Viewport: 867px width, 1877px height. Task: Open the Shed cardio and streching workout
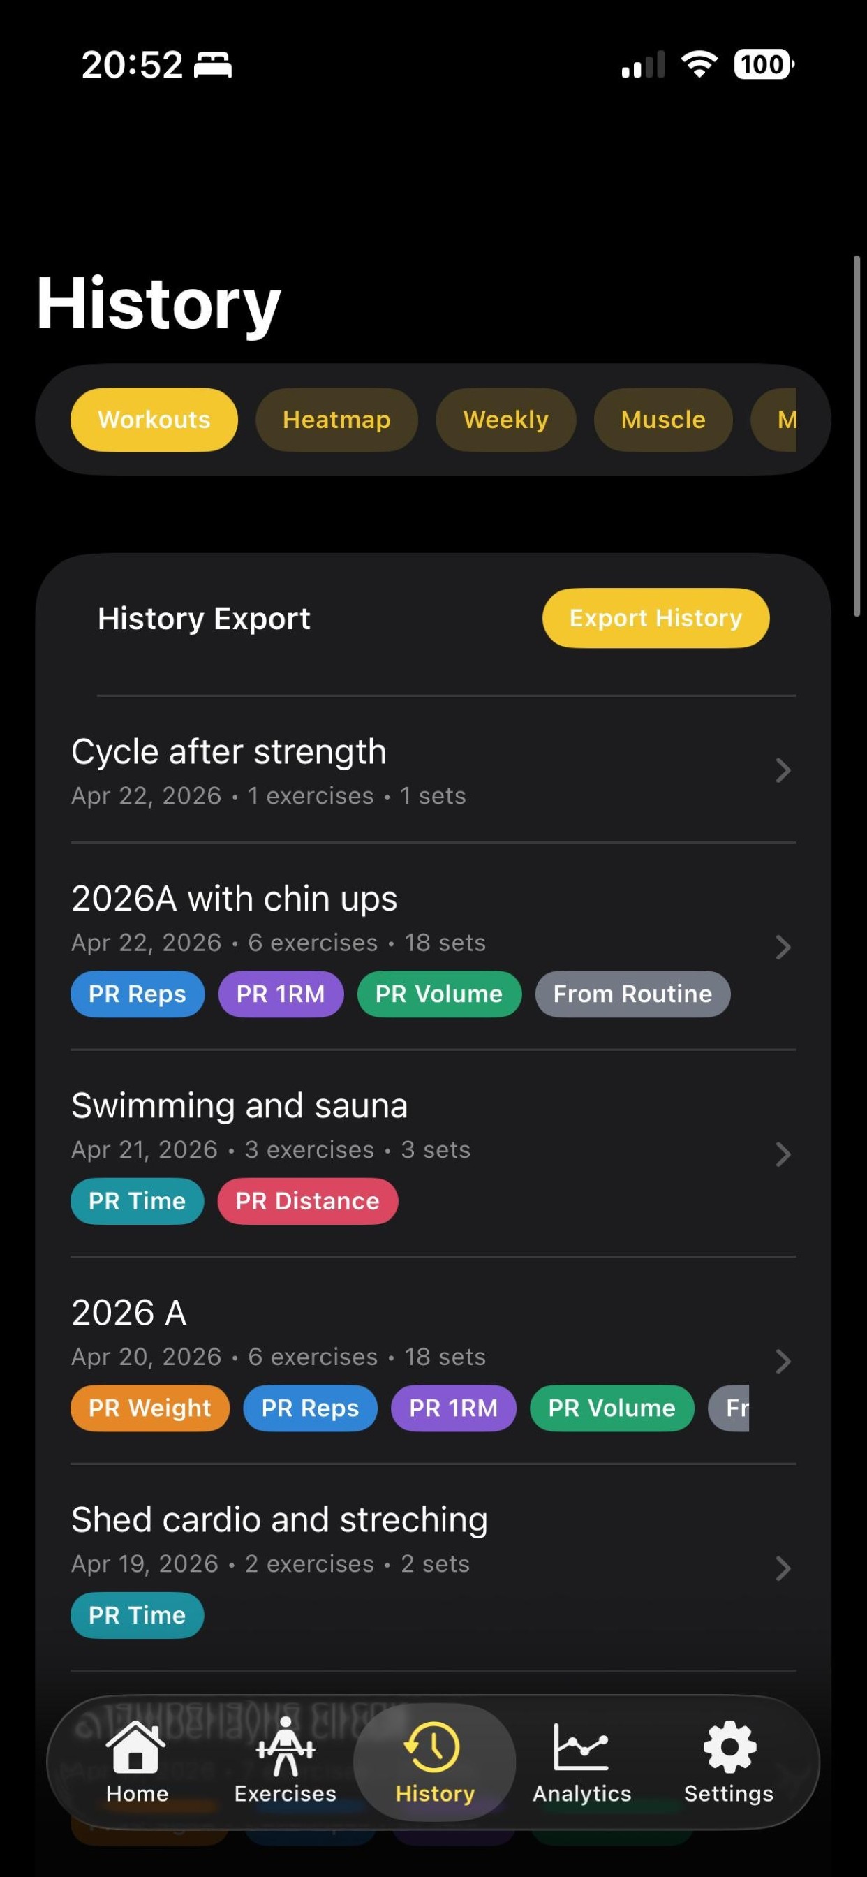433,1568
